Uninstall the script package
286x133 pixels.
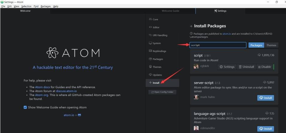tap(247, 67)
